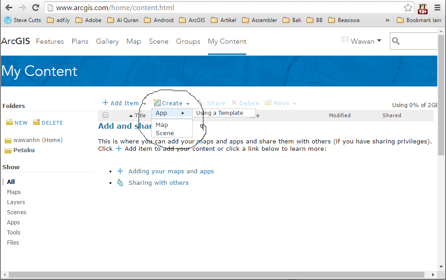Screen dimensions: 446x280
Task: Open the Assembler bookmark folder
Action: [x=260, y=20]
